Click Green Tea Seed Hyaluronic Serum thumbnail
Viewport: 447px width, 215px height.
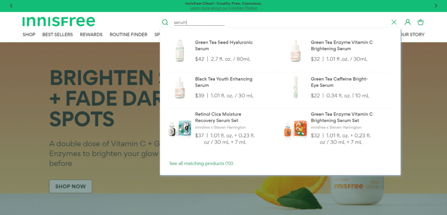coord(179,50)
